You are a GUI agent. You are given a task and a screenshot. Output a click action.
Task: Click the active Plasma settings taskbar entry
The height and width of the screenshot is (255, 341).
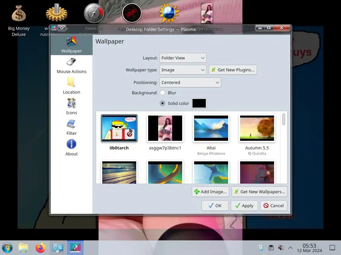[75, 247]
